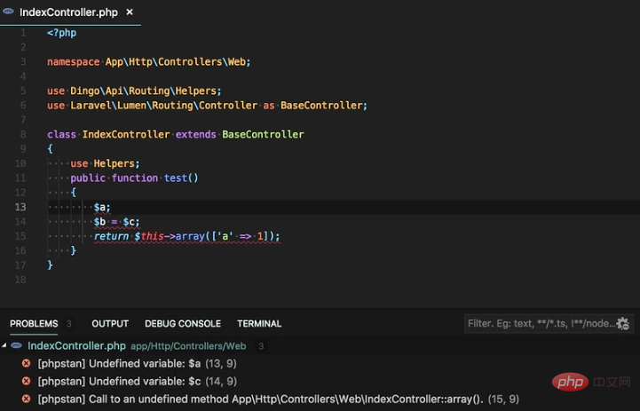This screenshot has height=411, width=640.
Task: Click 'Dingo\Api\Routing\Helpers' import on line 5
Action: [x=143, y=91]
